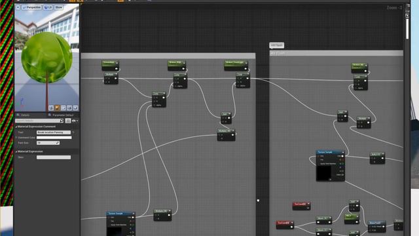Select the blue function node near bottom right
The width and height of the screenshot is (419, 236).
coord(376,226)
